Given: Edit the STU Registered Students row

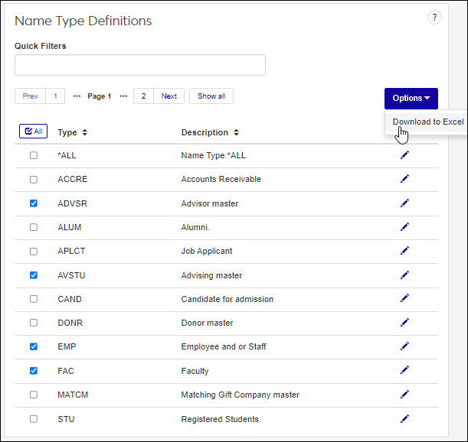Looking at the screenshot, I should click(x=404, y=418).
